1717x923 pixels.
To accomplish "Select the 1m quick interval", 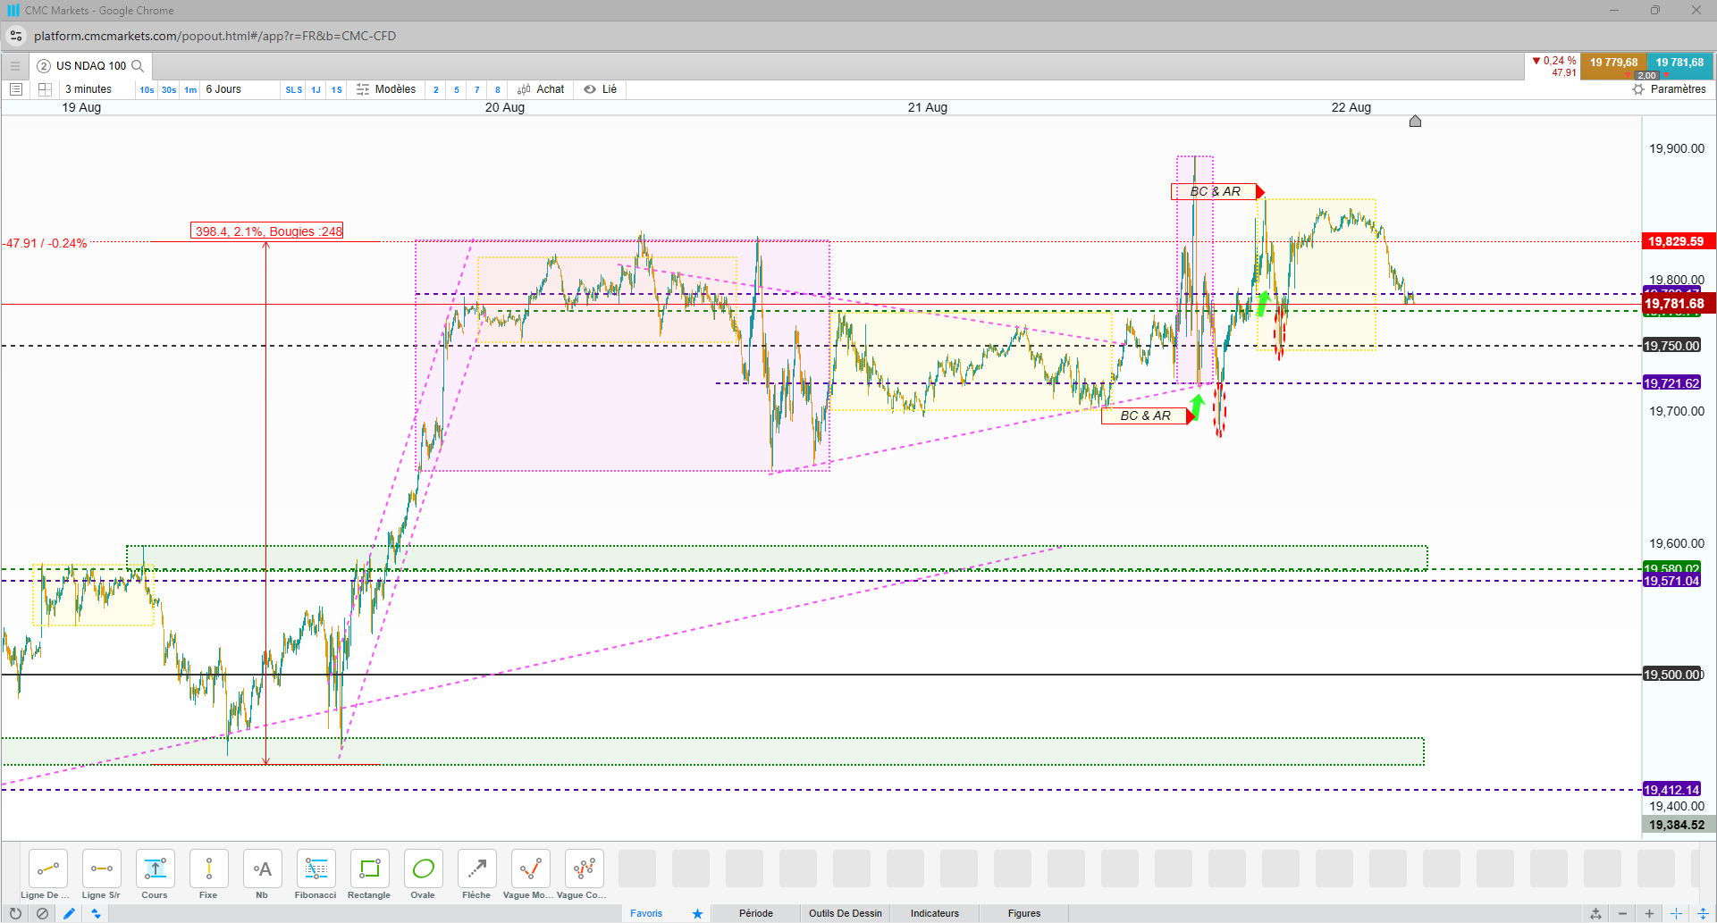I will [x=190, y=89].
